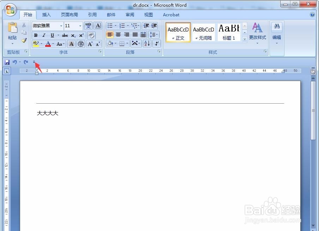Viewport: 319px width, 231px height.
Task: Align paragraph to the right
Action: (x=127, y=35)
